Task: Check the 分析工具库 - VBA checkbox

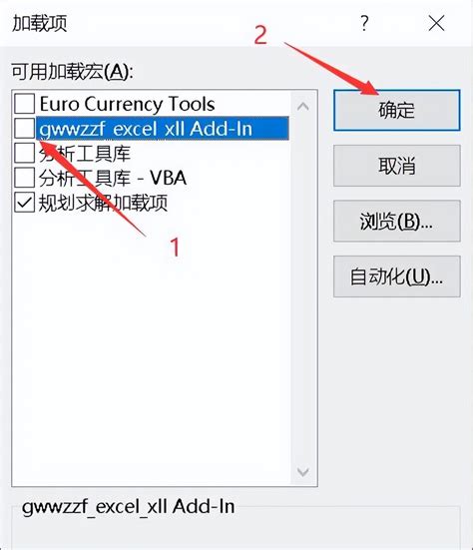Action: coord(25,178)
